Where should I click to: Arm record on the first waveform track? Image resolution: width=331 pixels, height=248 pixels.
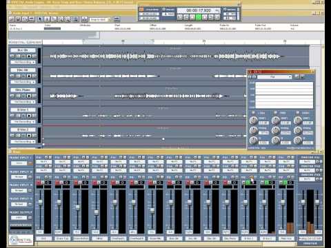pyautogui.click(x=29, y=56)
